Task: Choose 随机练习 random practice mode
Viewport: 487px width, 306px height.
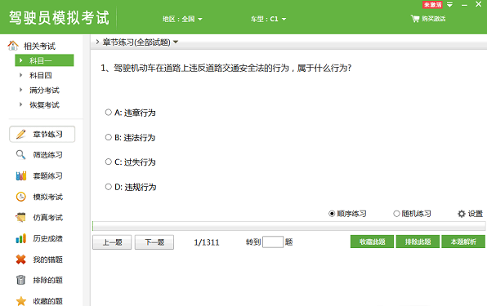Action: [396, 214]
